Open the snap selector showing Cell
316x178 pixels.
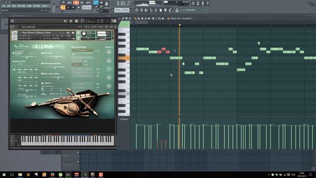104,11
